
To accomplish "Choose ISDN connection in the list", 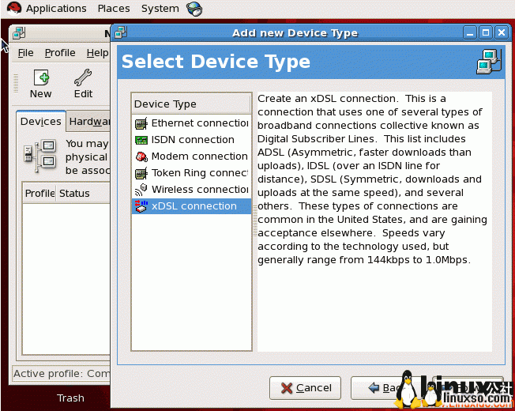I will tap(191, 140).
